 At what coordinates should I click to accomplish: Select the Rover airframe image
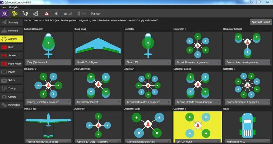point(247,125)
